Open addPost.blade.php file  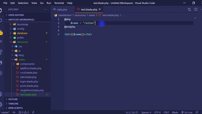[31, 68]
